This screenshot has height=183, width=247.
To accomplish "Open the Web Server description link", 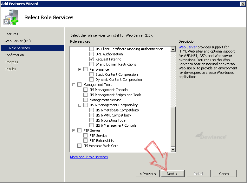I will pos(188,47).
